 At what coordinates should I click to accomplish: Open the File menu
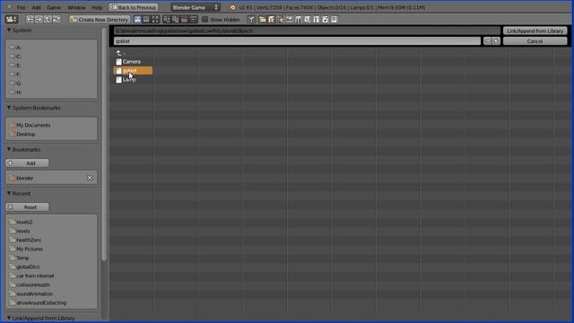pos(22,7)
